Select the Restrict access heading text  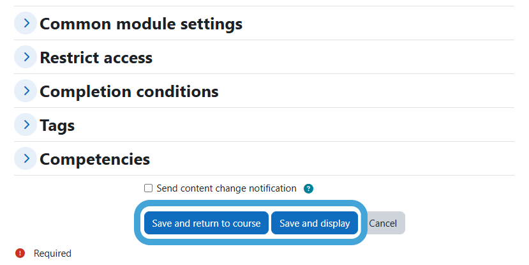pos(96,57)
